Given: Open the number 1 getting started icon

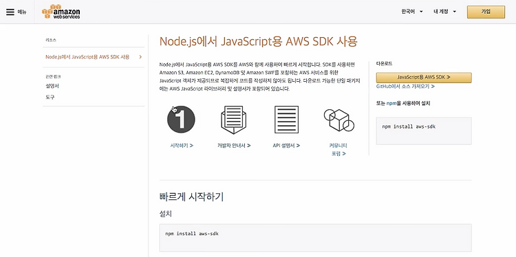Looking at the screenshot, I should point(181,120).
